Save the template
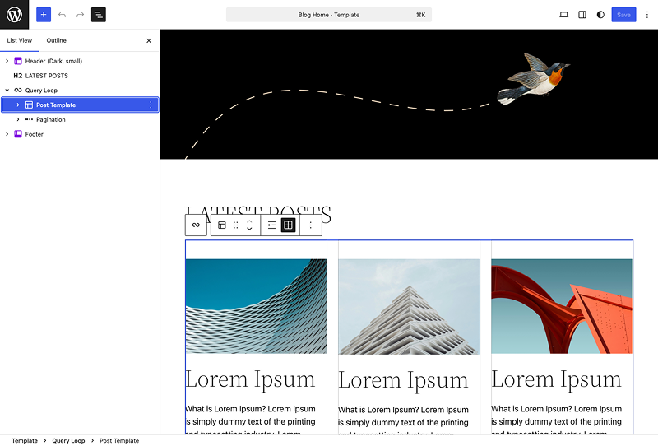This screenshot has height=446, width=658. tap(623, 15)
